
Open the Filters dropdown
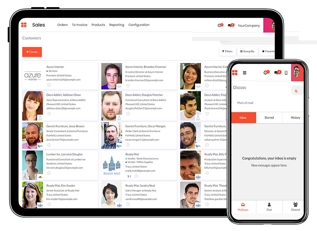point(227,51)
